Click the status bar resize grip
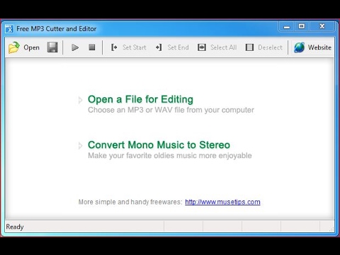Image resolution: width=340 pixels, height=255 pixels. click(331, 229)
